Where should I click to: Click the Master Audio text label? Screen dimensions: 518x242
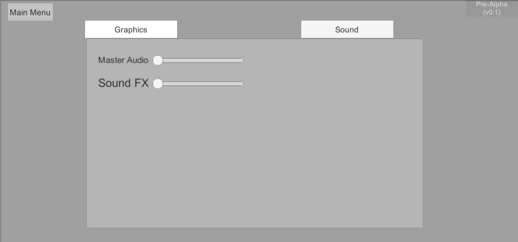click(x=123, y=60)
